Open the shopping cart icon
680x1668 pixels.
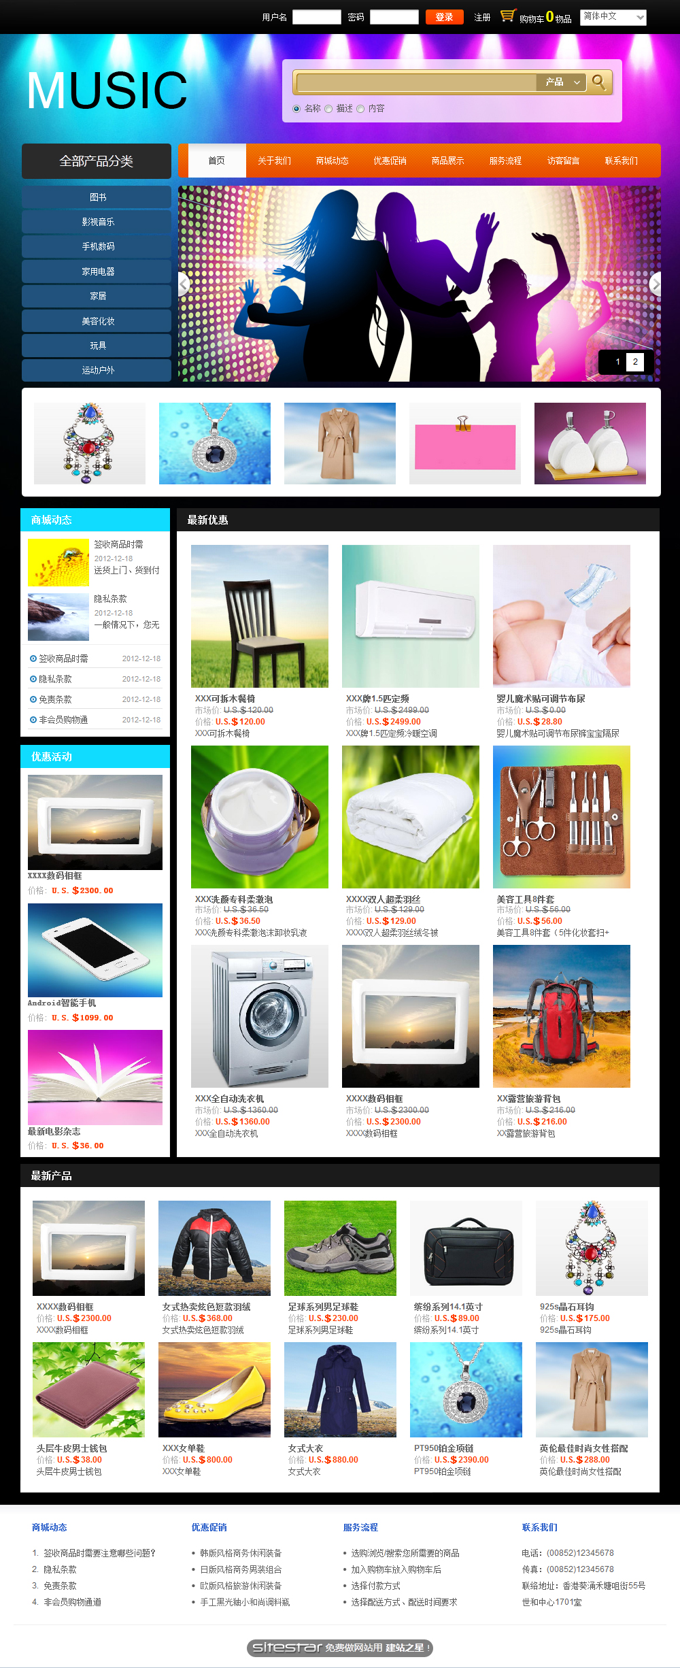(508, 16)
